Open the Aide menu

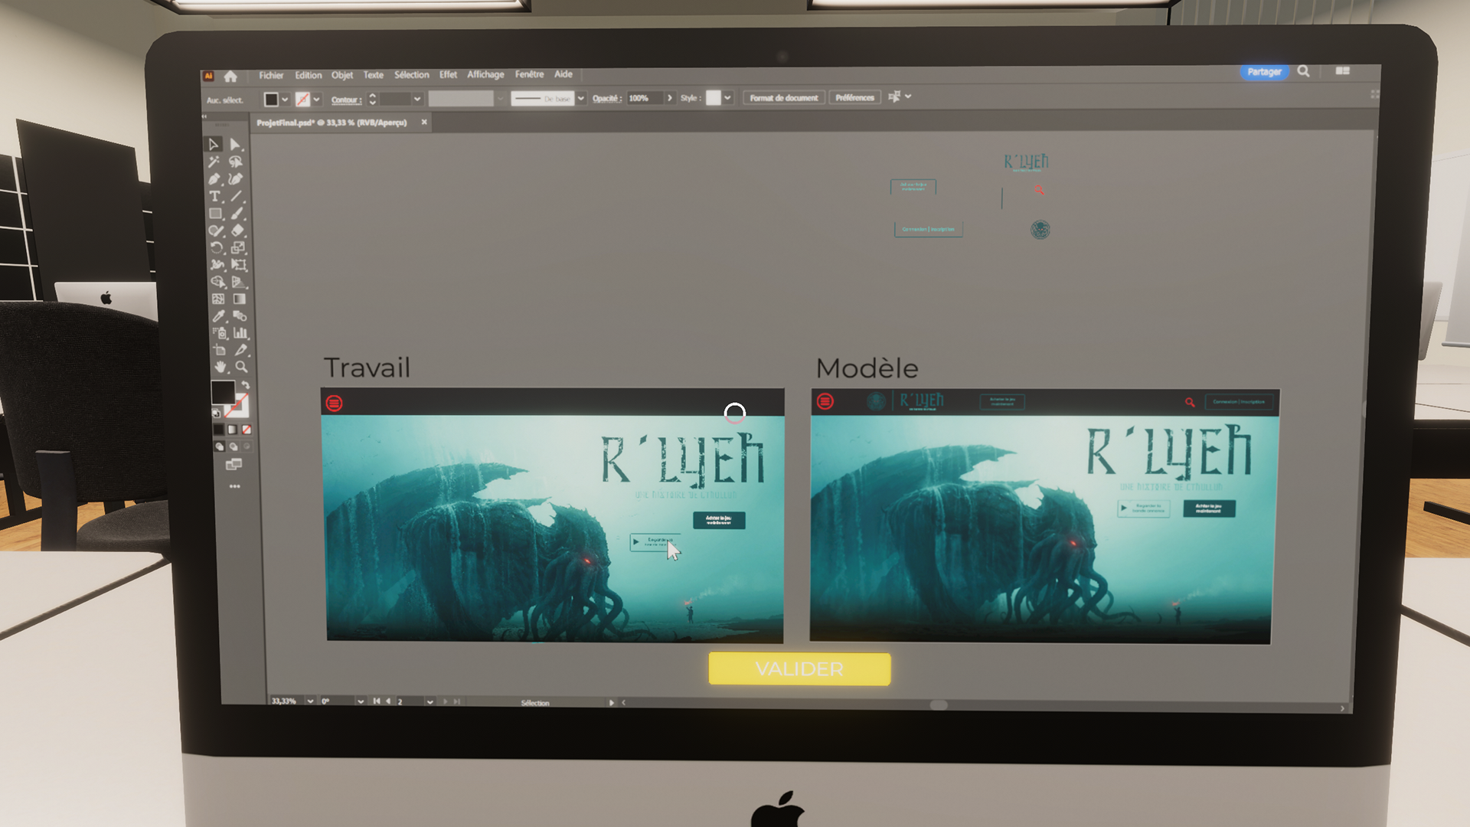(563, 74)
